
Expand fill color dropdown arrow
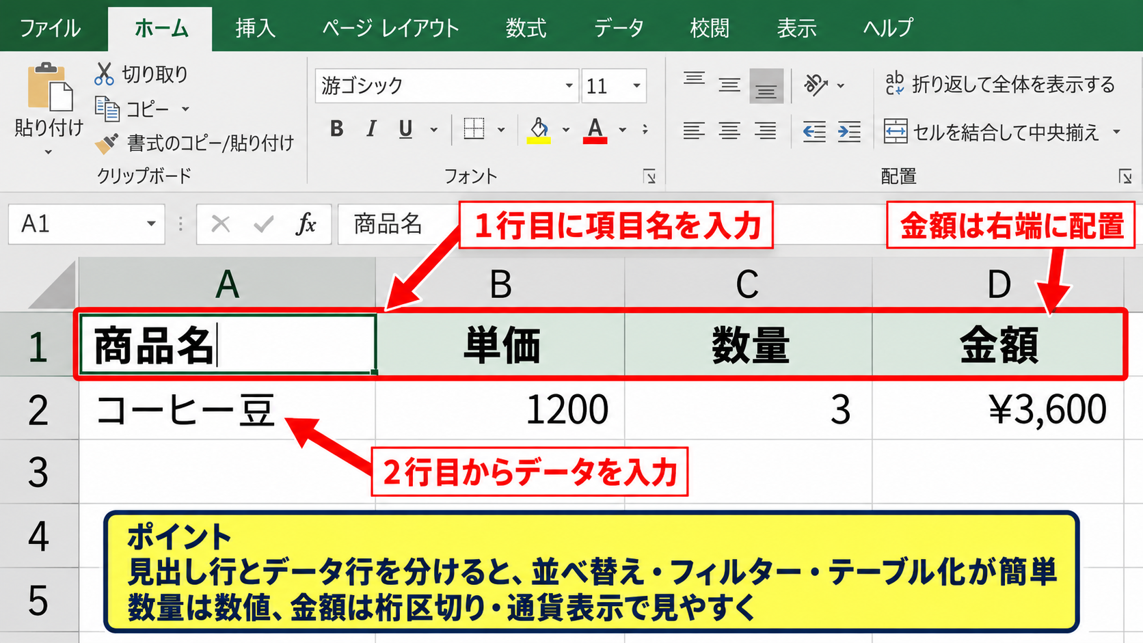click(565, 129)
